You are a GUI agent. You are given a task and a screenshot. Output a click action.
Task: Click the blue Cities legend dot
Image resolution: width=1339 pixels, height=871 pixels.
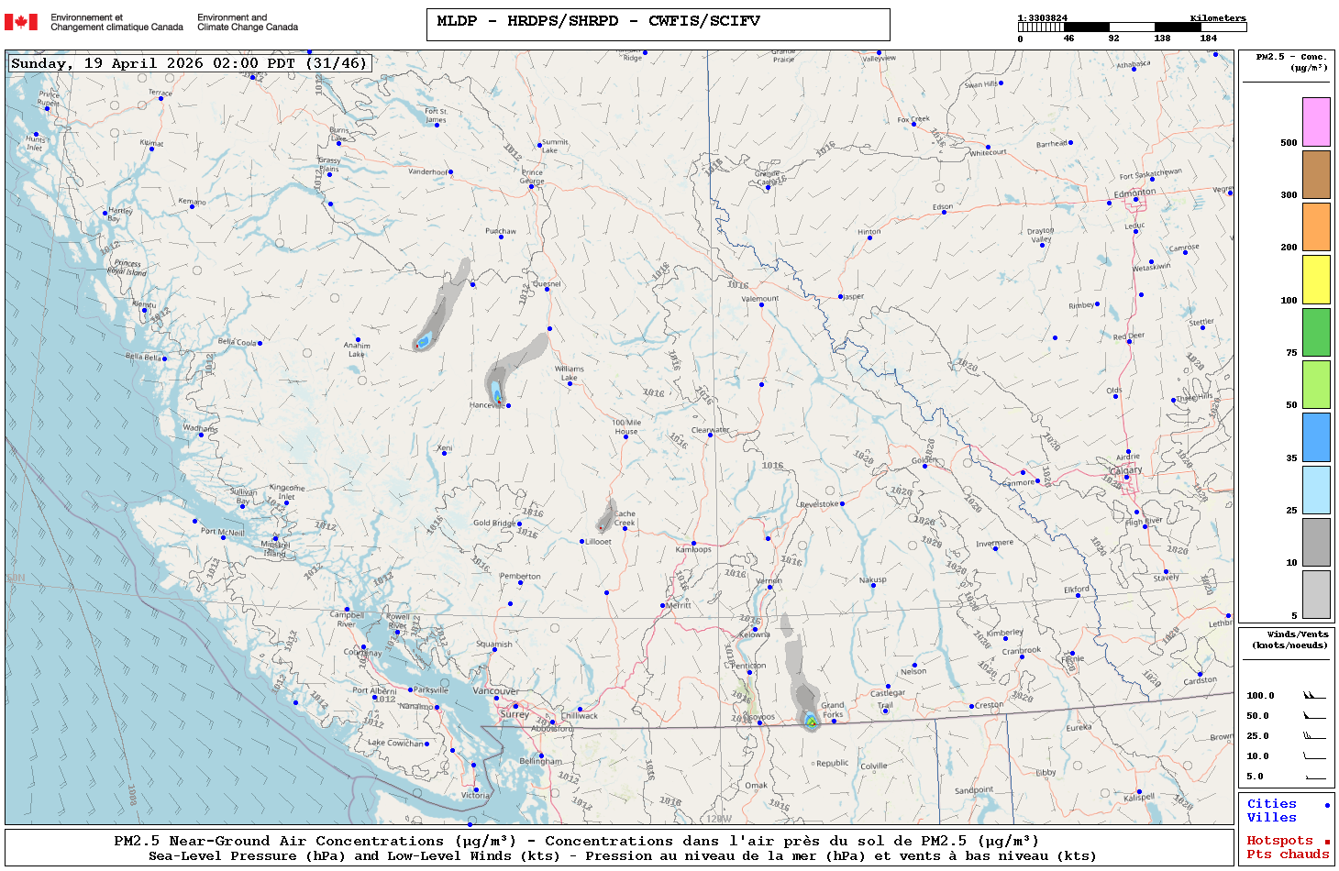click(x=1326, y=805)
